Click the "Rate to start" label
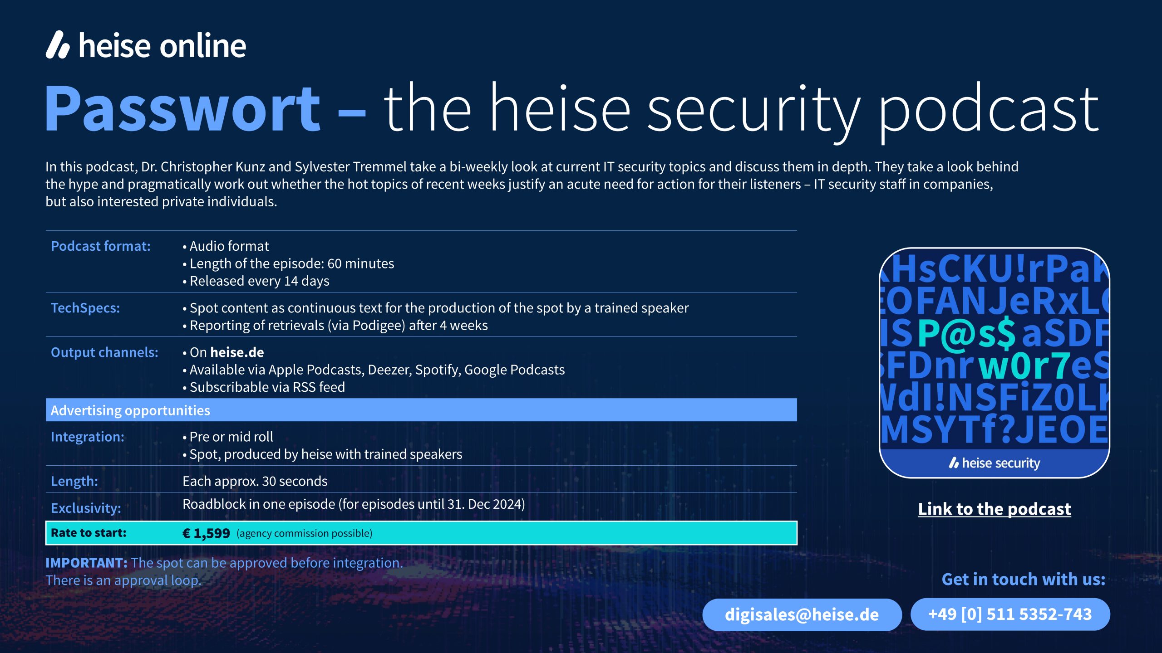1162x653 pixels. click(x=89, y=533)
